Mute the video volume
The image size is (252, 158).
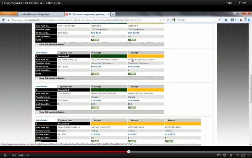pyautogui.click(x=14, y=155)
